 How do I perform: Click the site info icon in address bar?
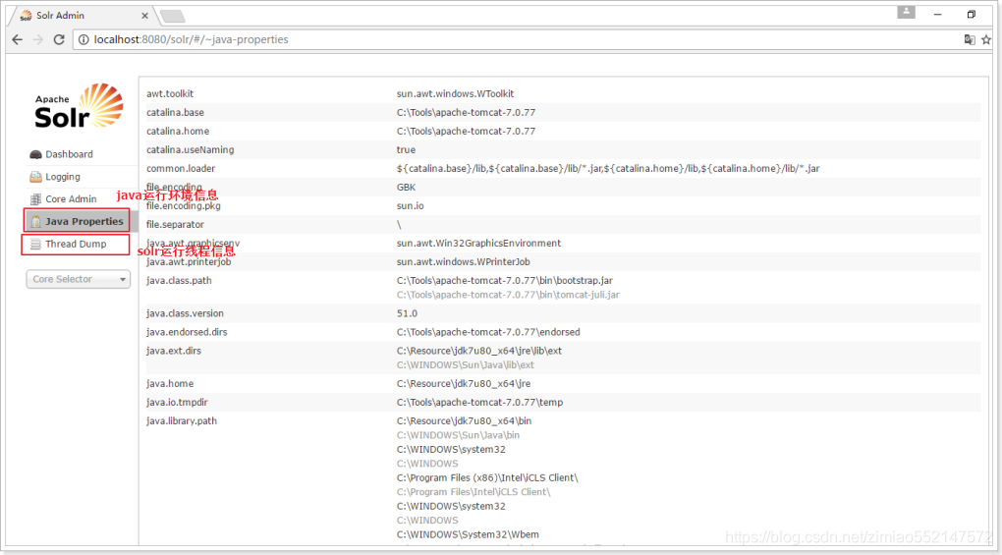83,39
